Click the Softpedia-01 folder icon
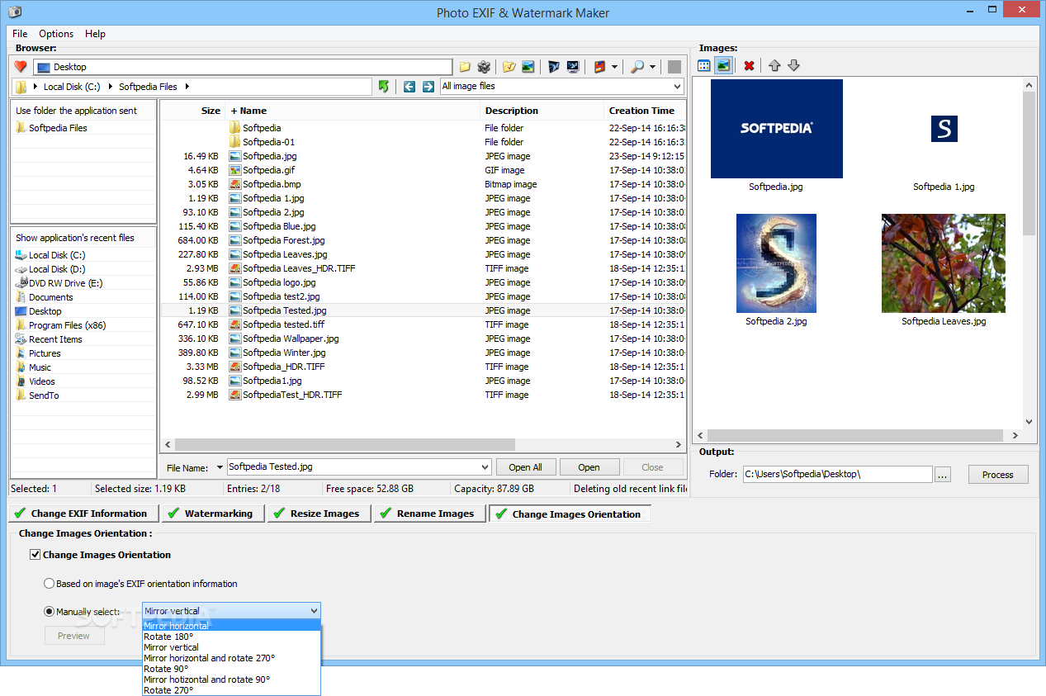This screenshot has height=696, width=1046. point(234,142)
